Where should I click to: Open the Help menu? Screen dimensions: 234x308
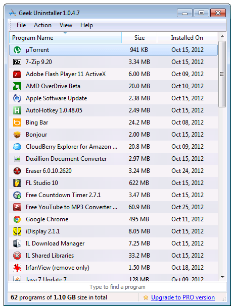tap(86, 25)
